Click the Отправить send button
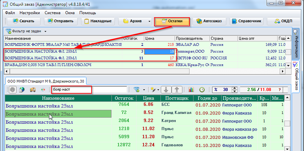The width and height of the screenshot is (304, 151). coord(60,21)
